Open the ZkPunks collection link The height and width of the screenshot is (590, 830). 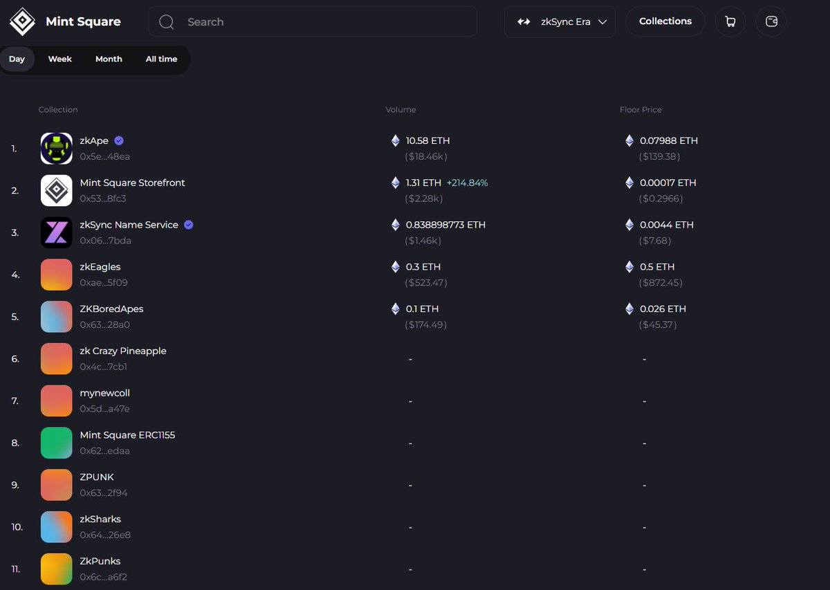[x=100, y=562]
